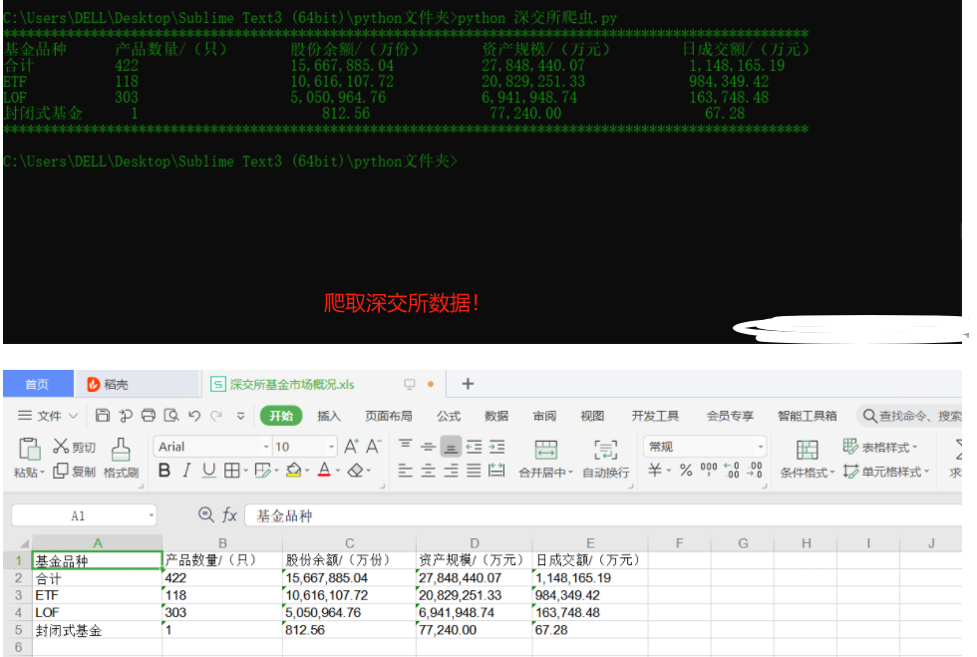
Task: Add a new document tab with plus
Action: (468, 384)
